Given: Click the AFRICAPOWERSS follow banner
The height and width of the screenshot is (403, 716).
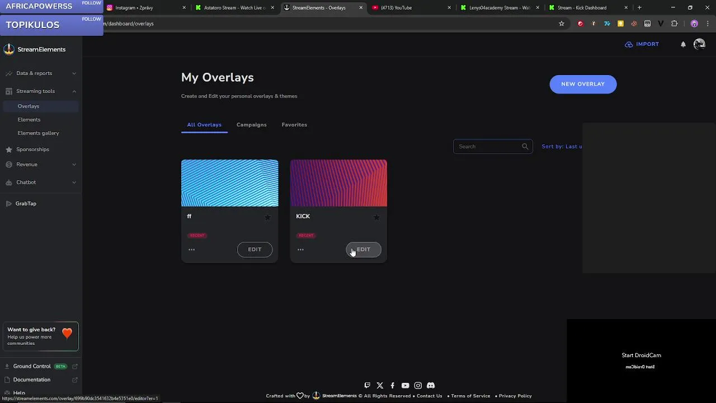Looking at the screenshot, I should coord(51,7).
